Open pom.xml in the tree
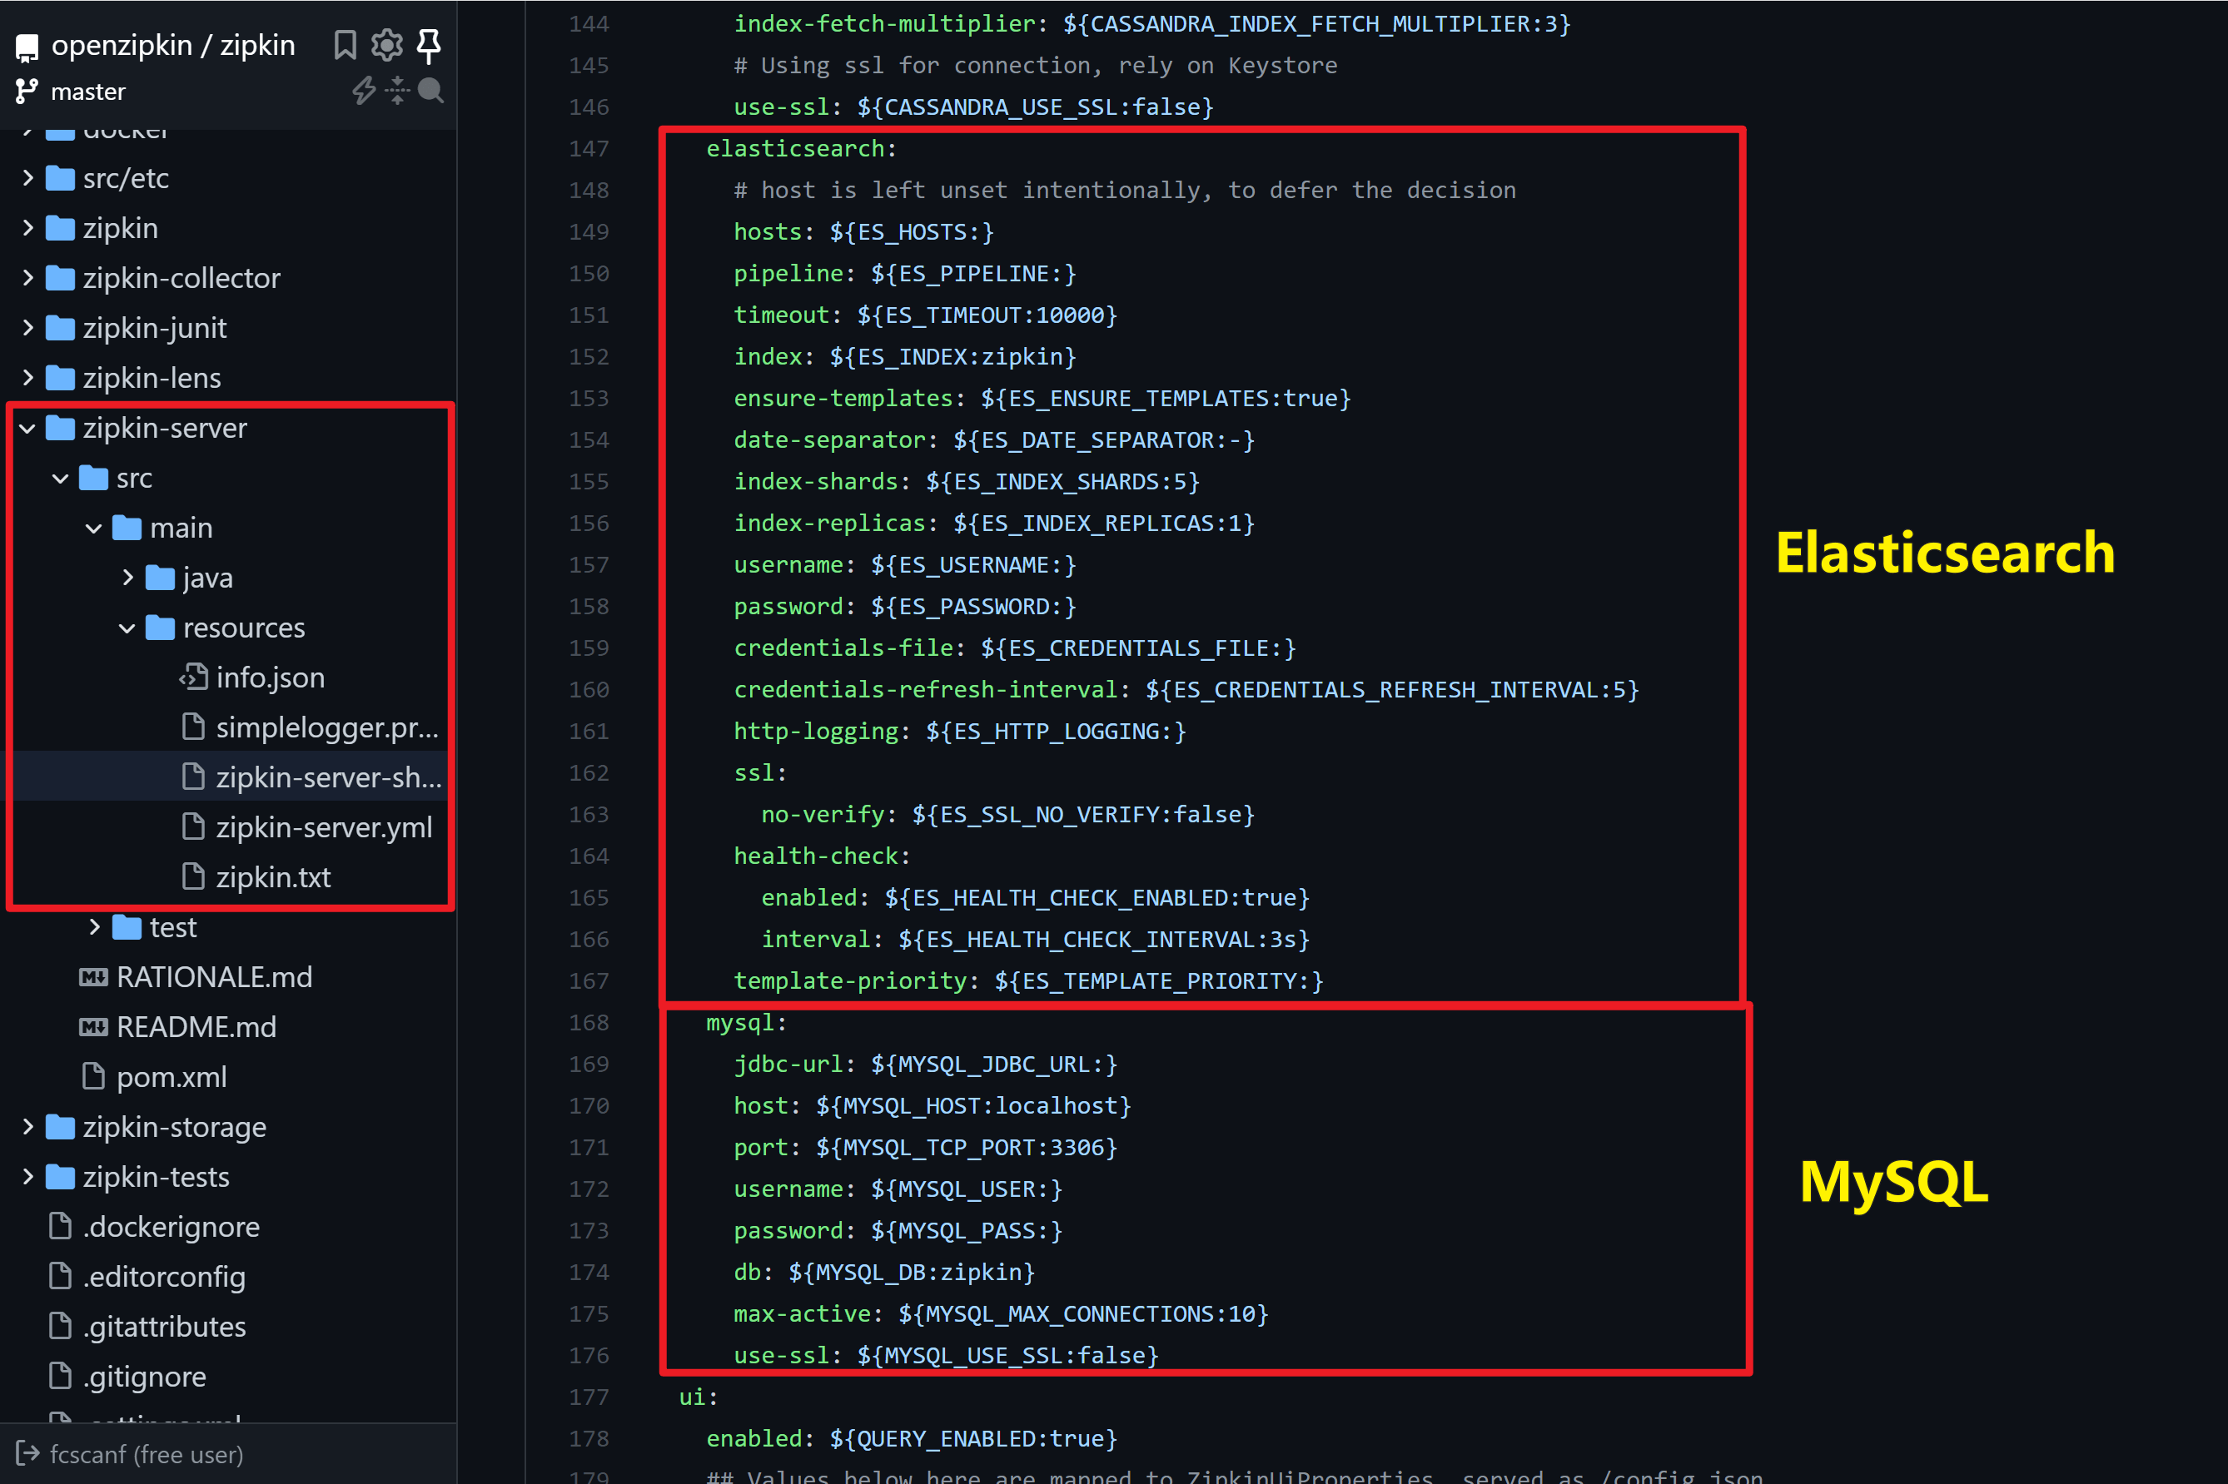 click(172, 1077)
